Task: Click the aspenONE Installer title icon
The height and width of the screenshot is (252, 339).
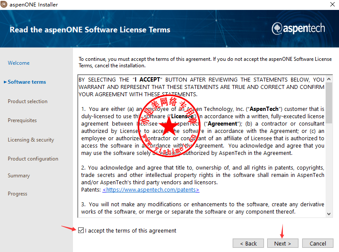Action: [x=4, y=4]
